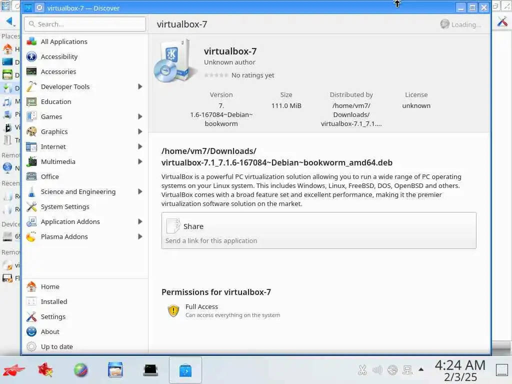512x384 pixels.
Task: Open the About page label
Action: tap(50, 332)
